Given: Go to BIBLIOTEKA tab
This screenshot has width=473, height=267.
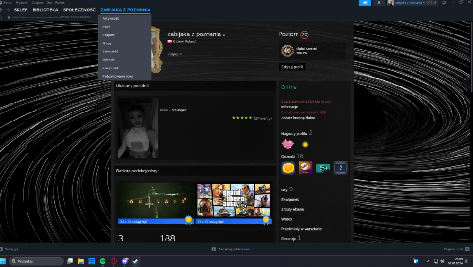Looking at the screenshot, I should click(45, 10).
